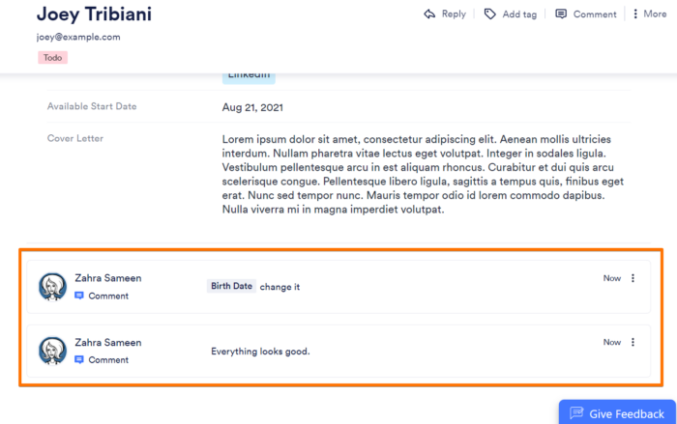Image resolution: width=677 pixels, height=424 pixels.
Task: Click the Birth Date field tag
Action: (231, 286)
